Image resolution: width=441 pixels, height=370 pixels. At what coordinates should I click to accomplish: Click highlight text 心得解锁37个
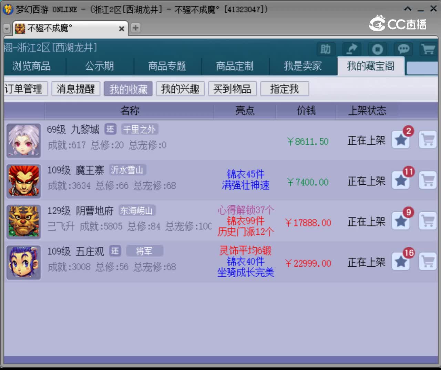click(x=245, y=210)
